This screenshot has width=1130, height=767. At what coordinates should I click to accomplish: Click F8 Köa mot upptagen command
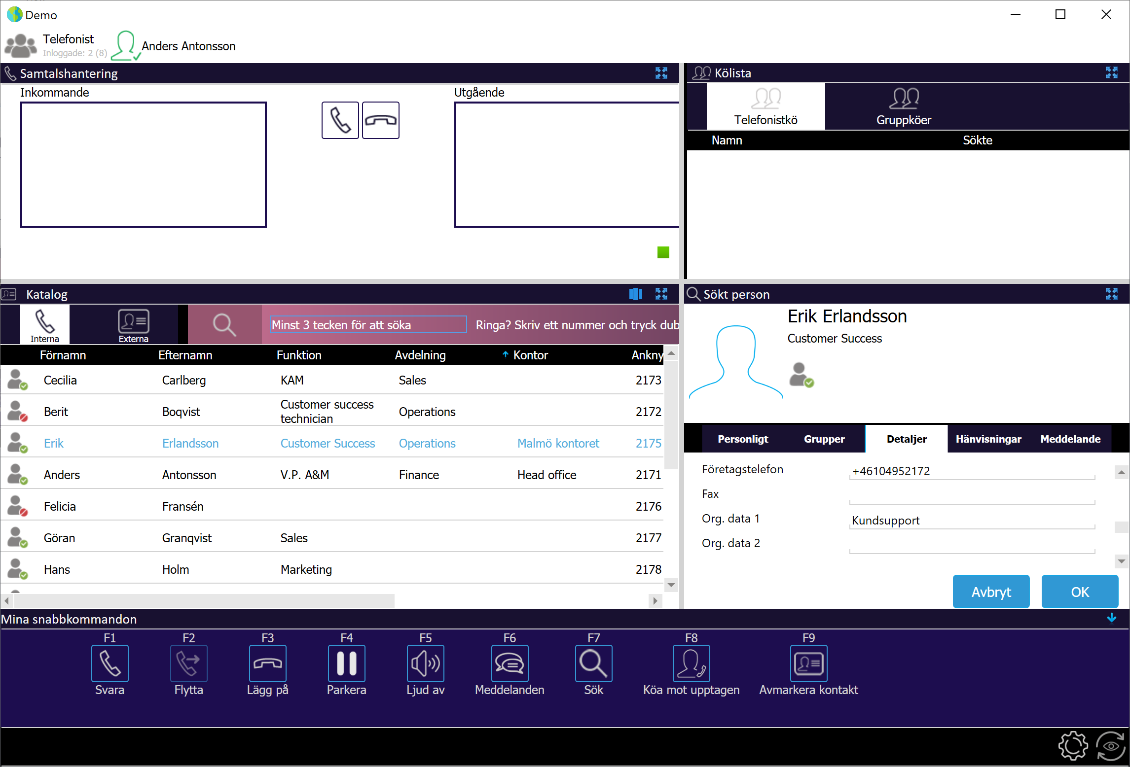pos(691,663)
